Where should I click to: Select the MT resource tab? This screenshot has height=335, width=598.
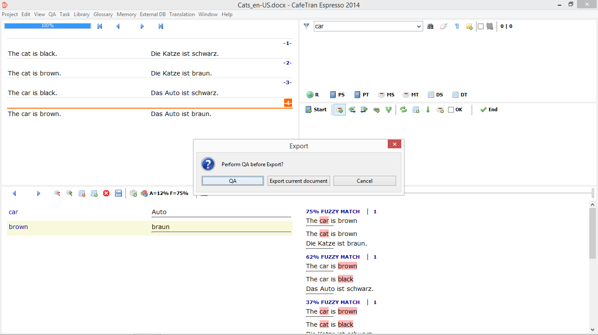point(410,95)
